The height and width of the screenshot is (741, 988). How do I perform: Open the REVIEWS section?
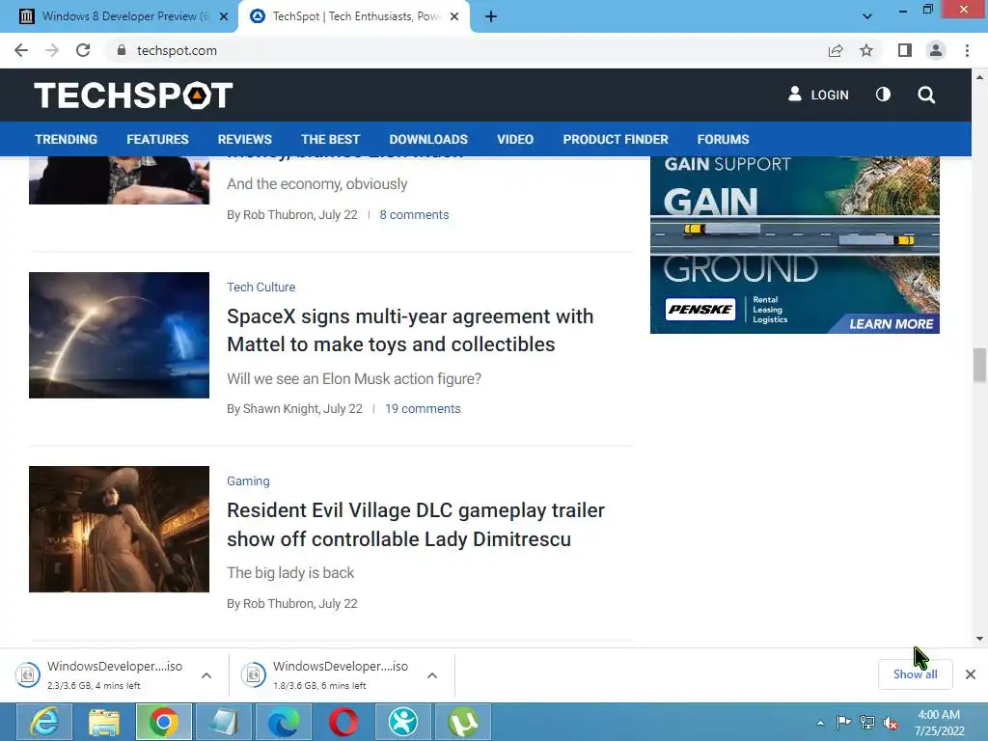(x=244, y=139)
